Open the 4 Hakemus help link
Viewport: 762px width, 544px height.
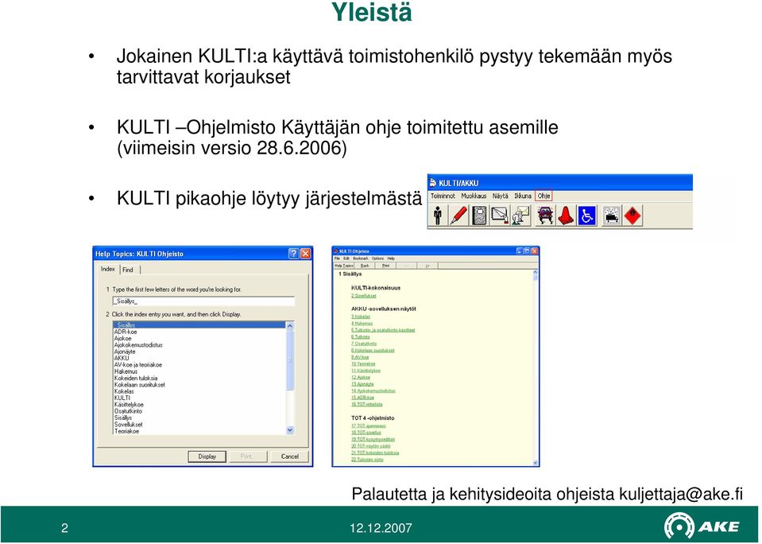click(362, 323)
